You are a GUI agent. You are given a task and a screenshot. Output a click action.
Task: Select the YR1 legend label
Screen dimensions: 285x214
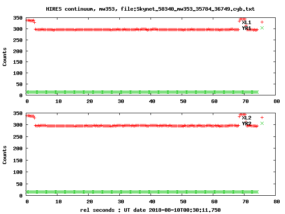coord(247,28)
